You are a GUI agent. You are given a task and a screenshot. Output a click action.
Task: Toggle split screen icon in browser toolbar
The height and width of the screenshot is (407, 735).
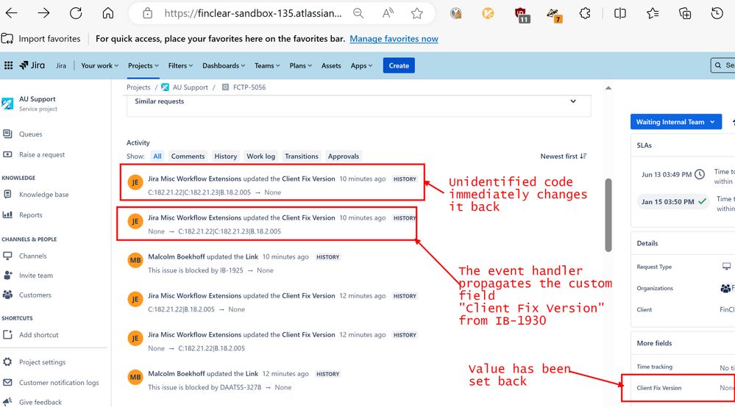tap(619, 13)
